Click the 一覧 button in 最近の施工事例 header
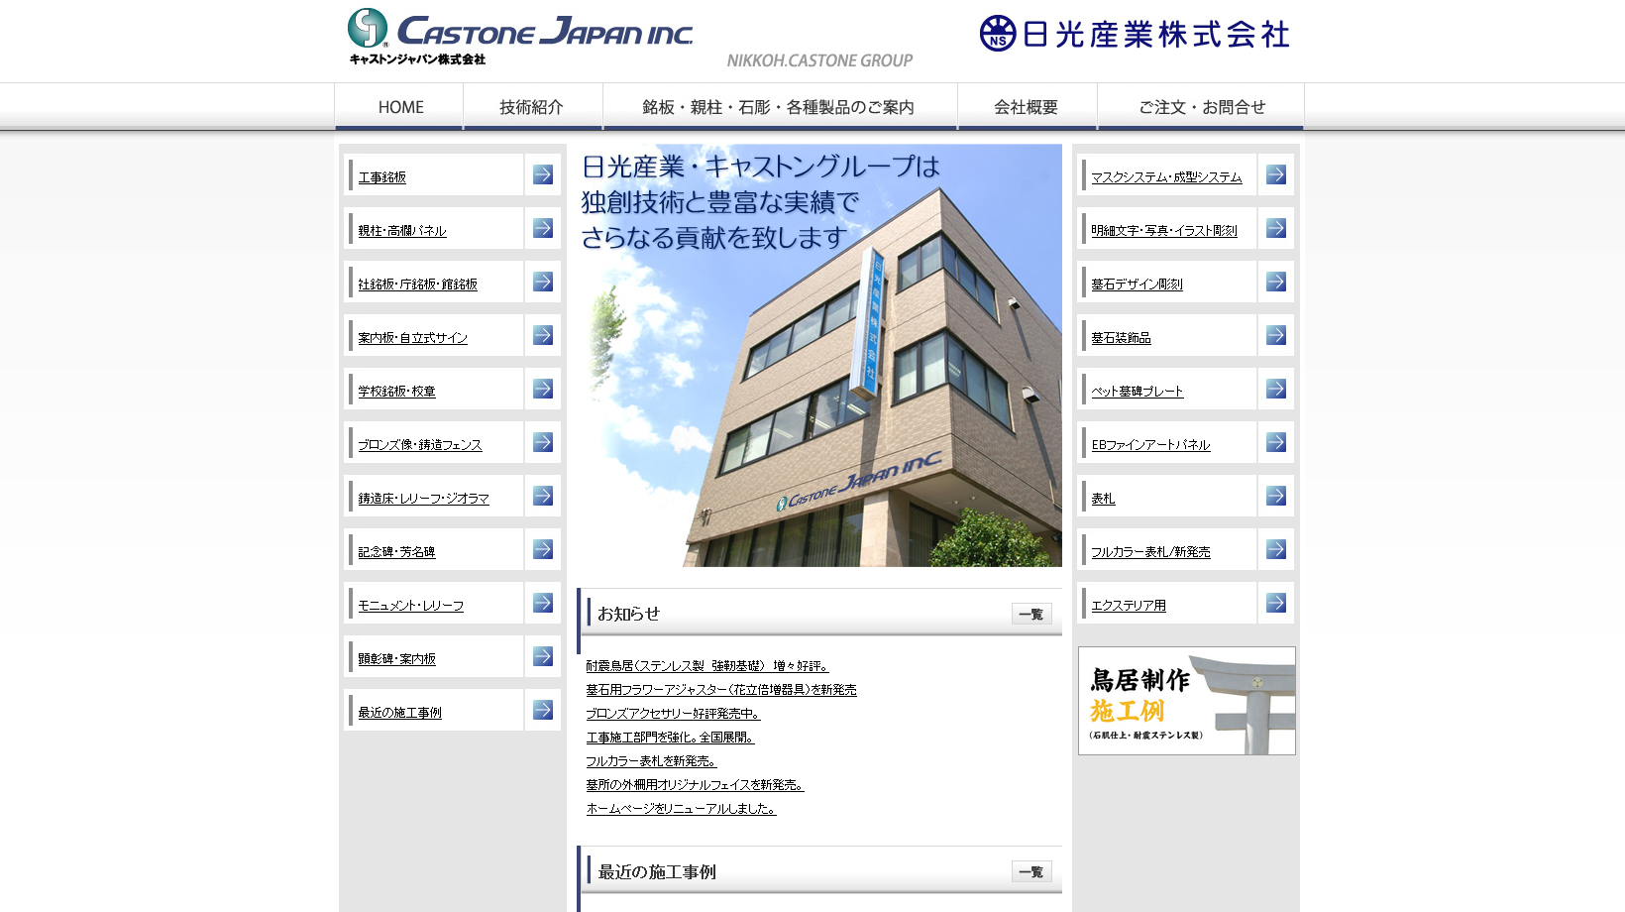Image resolution: width=1625 pixels, height=912 pixels. coord(1031,871)
